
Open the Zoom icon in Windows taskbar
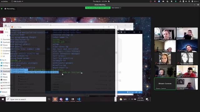(x=67, y=99)
